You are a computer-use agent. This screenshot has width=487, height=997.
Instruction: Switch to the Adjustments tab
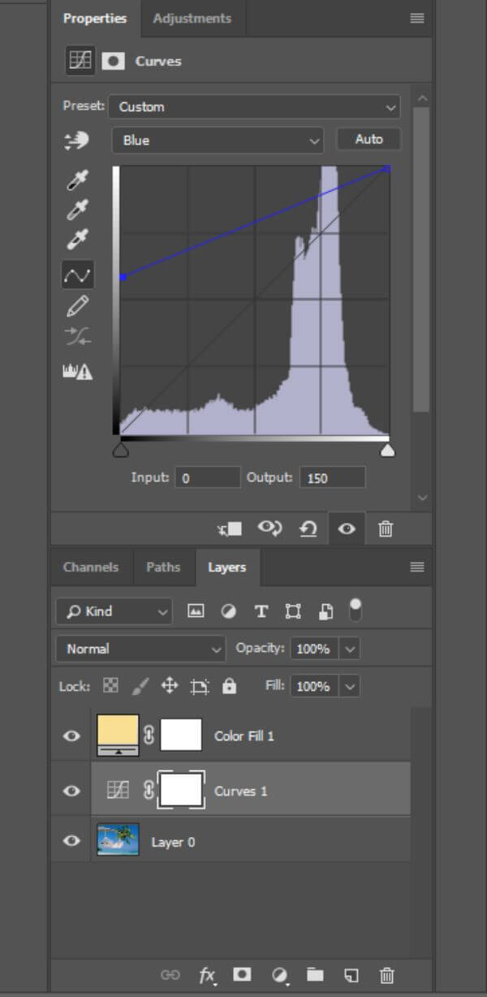[192, 18]
